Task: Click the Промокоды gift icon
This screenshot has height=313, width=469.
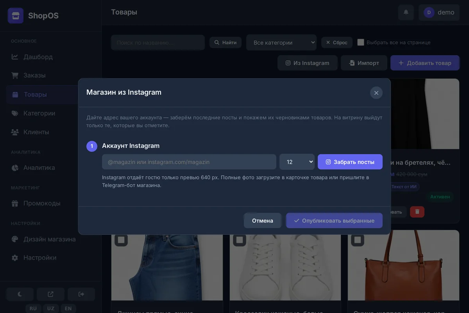Action: coord(15,203)
